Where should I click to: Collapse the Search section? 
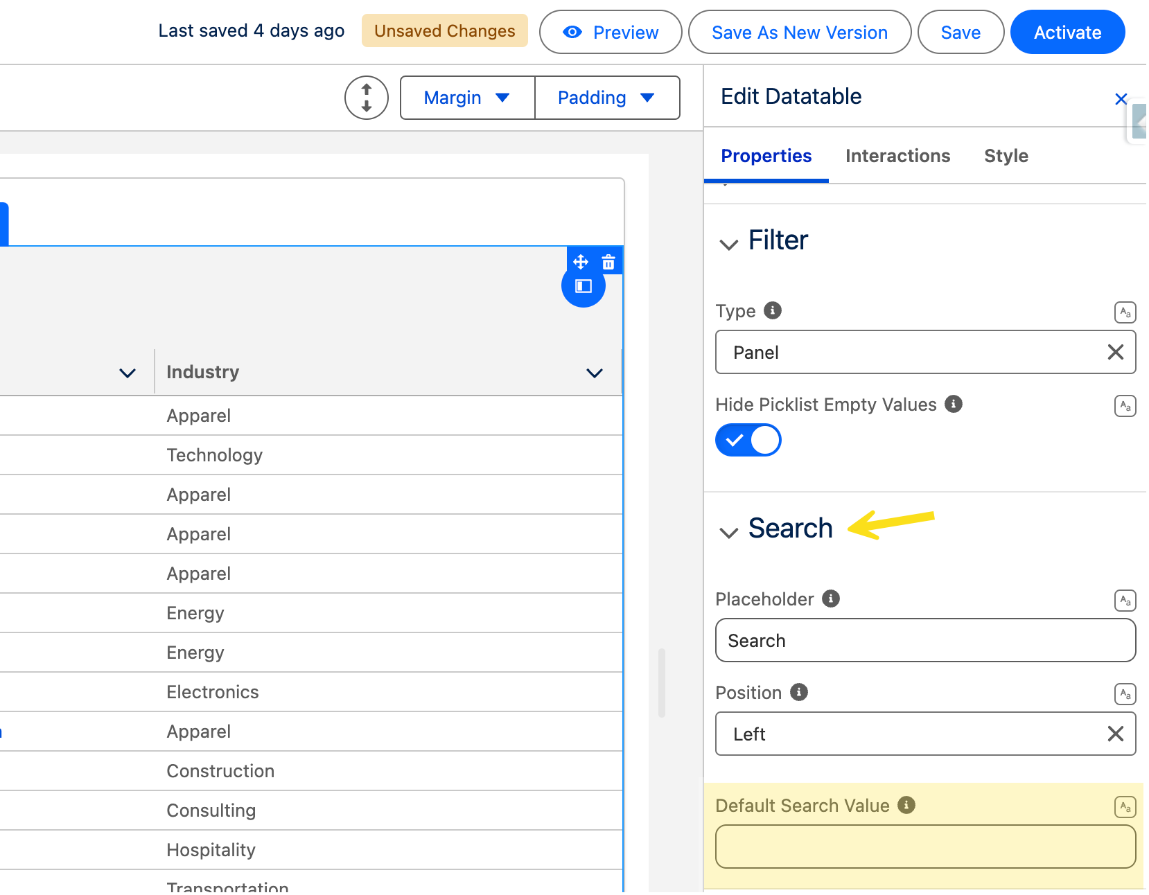pyautogui.click(x=728, y=532)
